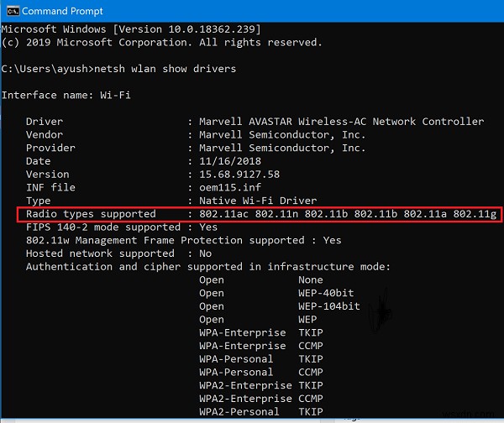Viewport: 504px width, 423px height.
Task: Click the 'WPA-Enterprise CCMP' row
Action: 261,346
